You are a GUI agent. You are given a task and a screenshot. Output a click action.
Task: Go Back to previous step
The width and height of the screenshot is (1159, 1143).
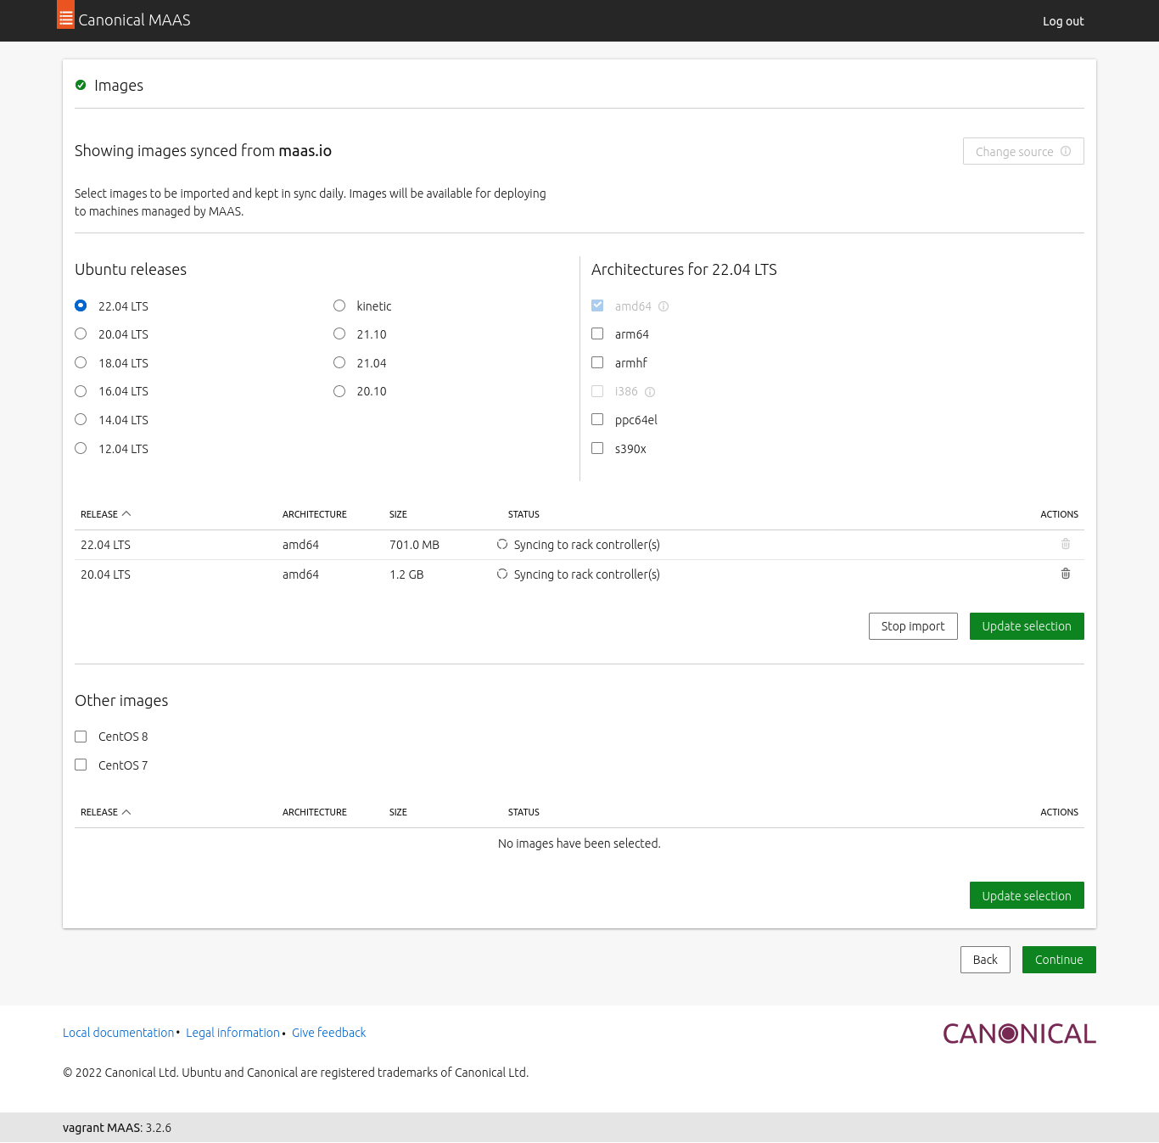(985, 960)
